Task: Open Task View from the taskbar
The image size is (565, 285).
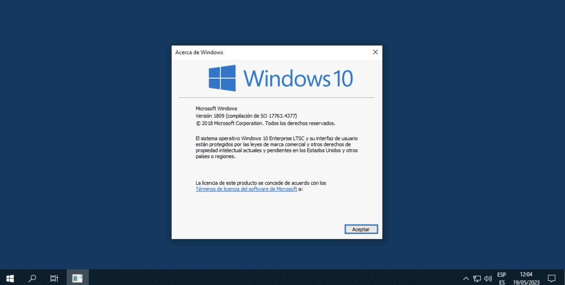Action: [54, 277]
